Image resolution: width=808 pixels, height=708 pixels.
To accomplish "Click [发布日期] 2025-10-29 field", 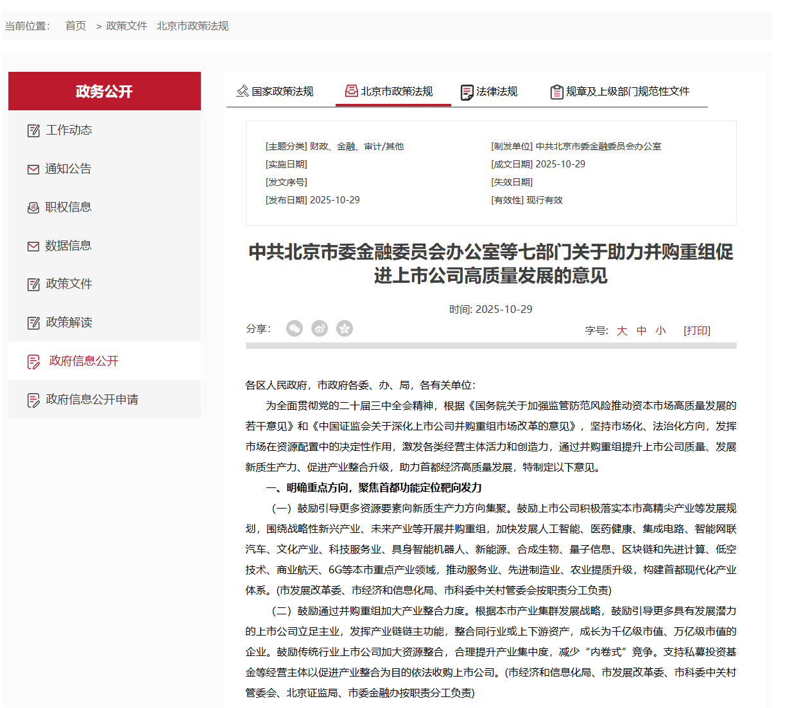I will coord(313,200).
